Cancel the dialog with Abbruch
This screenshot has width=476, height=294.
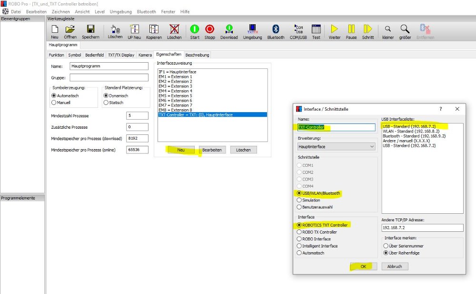pyautogui.click(x=394, y=266)
